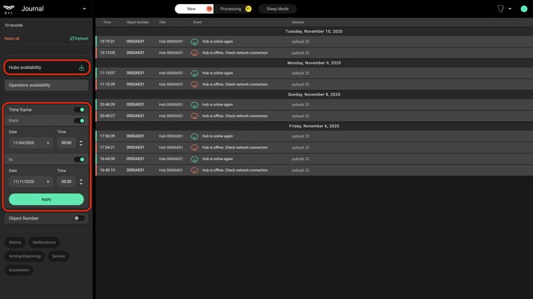The height and width of the screenshot is (299, 533).
Task: Select the 13:19:31 time cell
Action: 107,41
